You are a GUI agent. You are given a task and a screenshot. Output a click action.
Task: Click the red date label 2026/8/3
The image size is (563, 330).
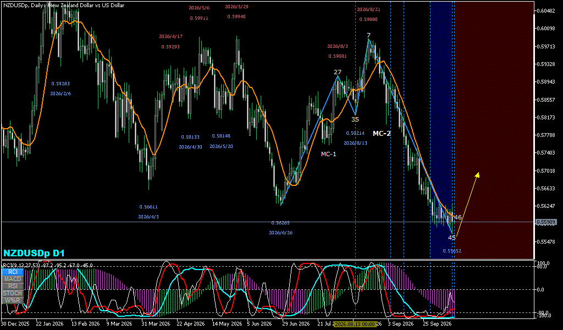tap(338, 46)
